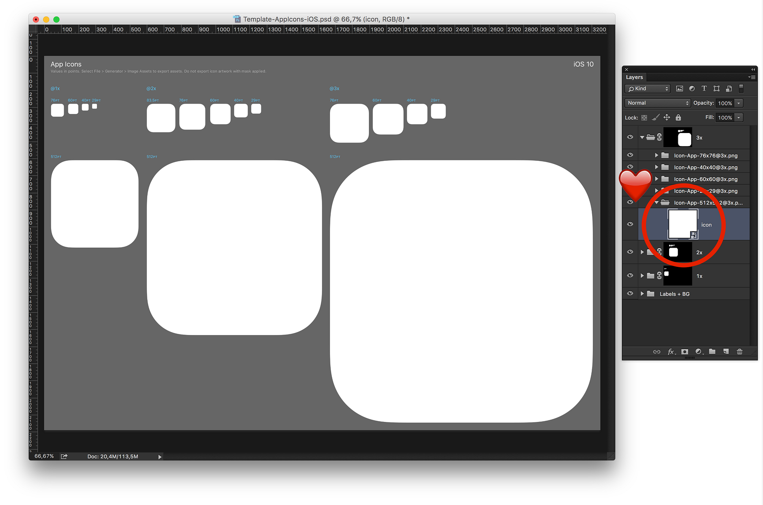Expand the Labels + BG folder
763x505 pixels.
click(x=642, y=293)
